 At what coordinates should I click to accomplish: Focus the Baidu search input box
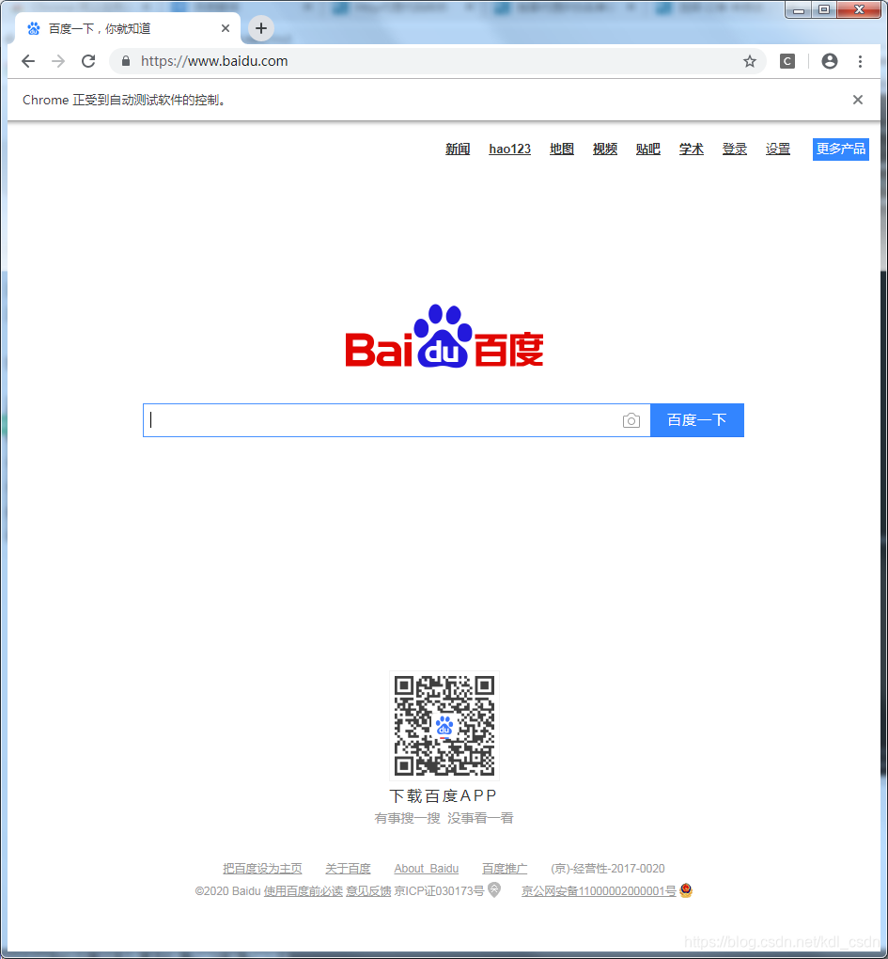point(397,420)
